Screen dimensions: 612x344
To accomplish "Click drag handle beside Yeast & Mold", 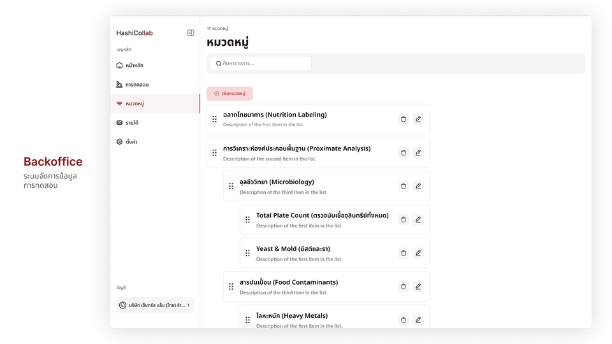I will tap(247, 253).
